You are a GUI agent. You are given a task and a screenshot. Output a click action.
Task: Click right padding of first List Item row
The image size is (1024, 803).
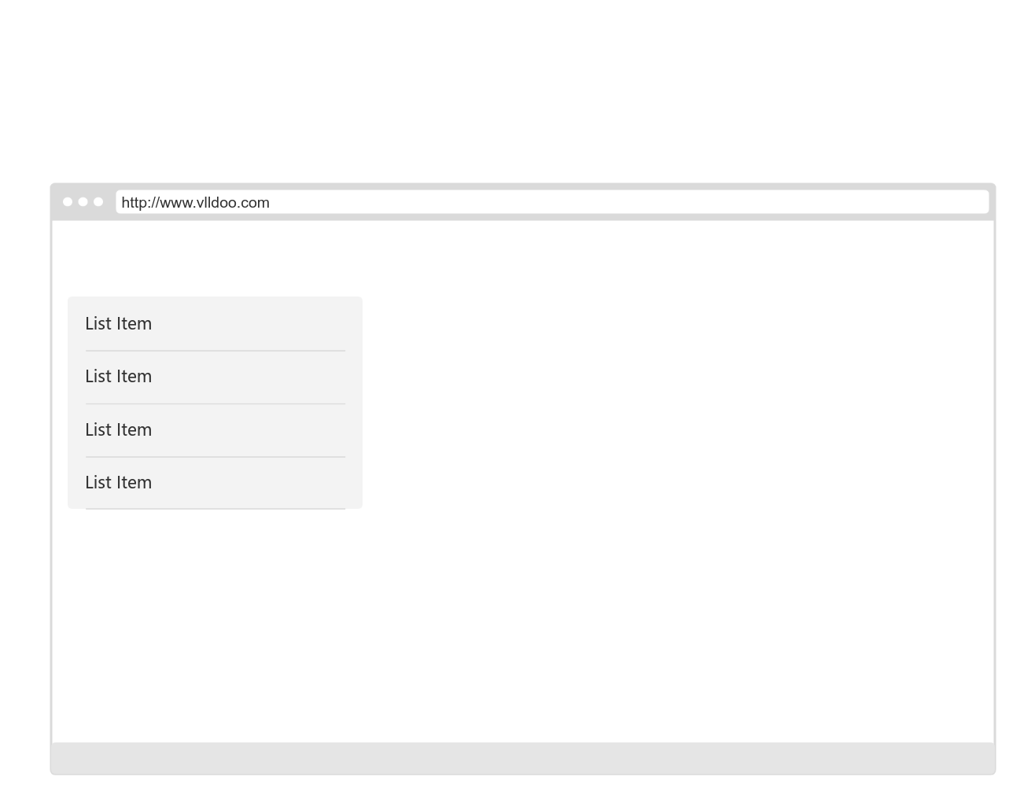coord(315,324)
